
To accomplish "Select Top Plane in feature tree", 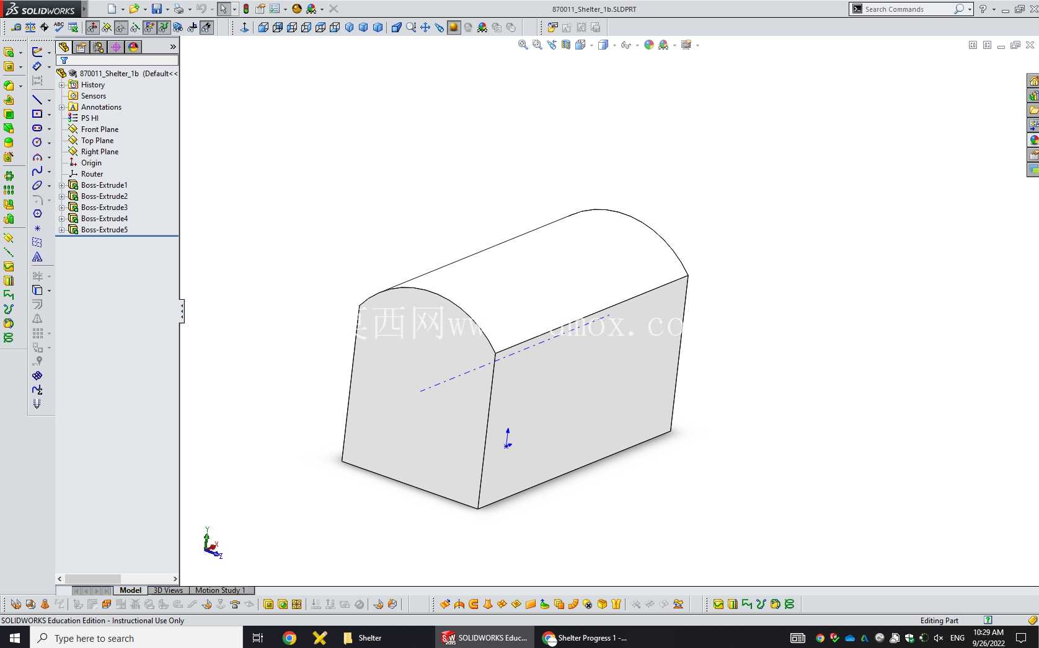I will pyautogui.click(x=97, y=141).
